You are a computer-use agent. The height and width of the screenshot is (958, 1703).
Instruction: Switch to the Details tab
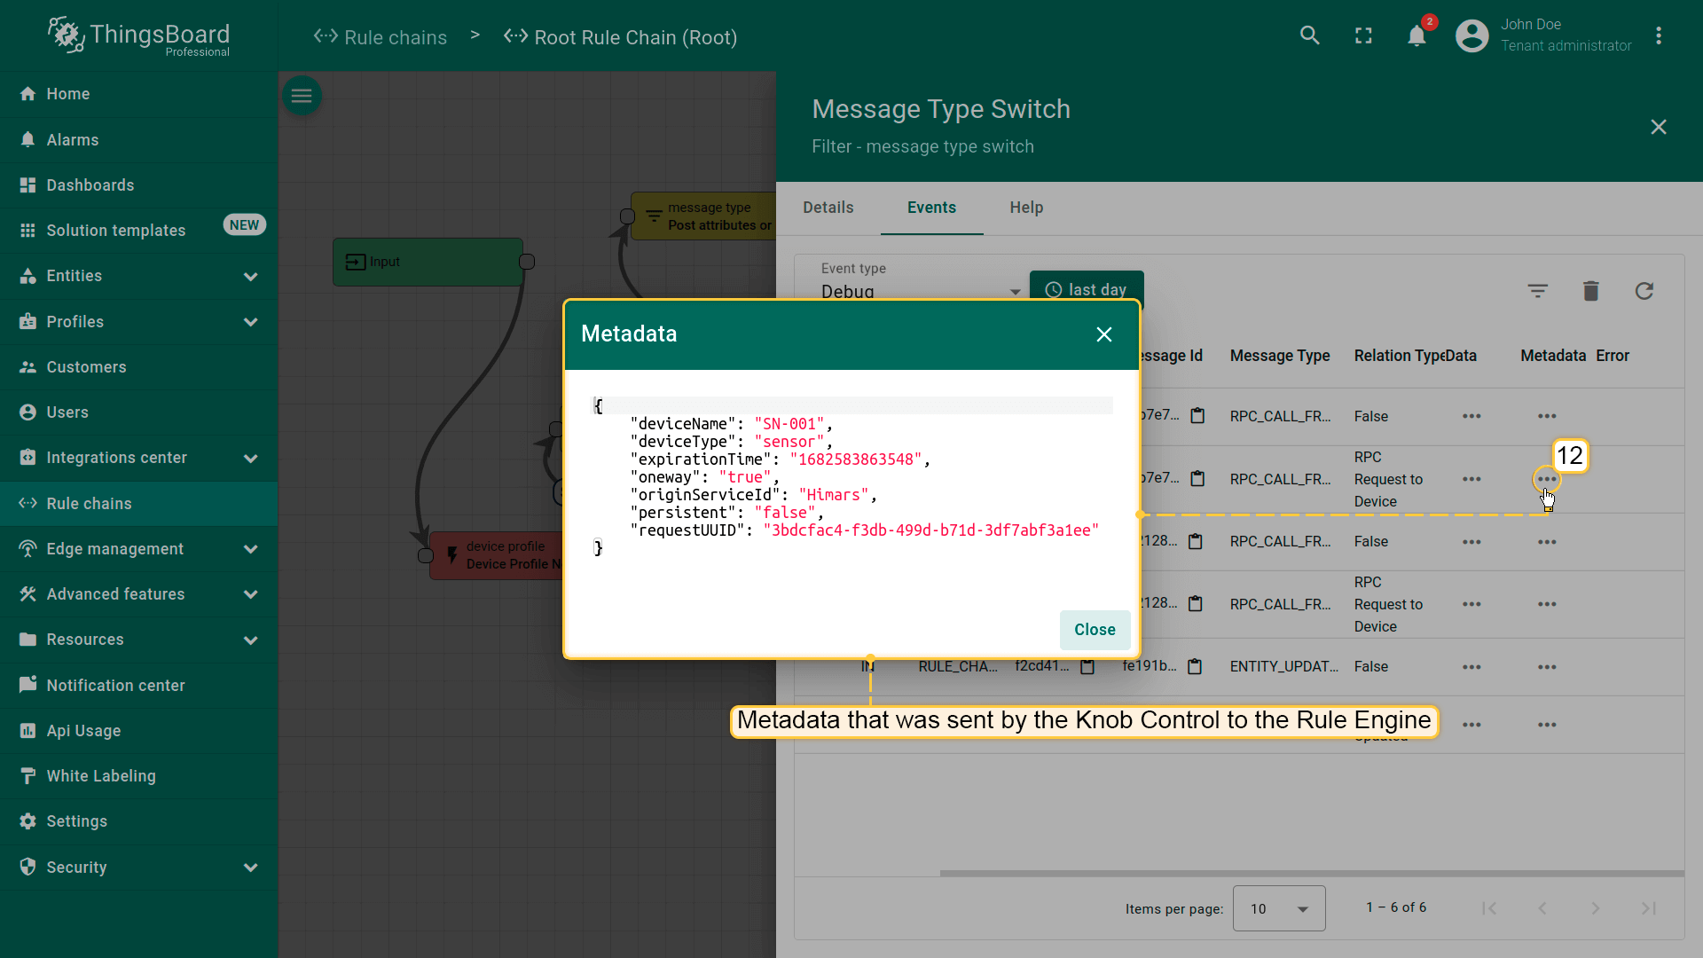tap(828, 208)
